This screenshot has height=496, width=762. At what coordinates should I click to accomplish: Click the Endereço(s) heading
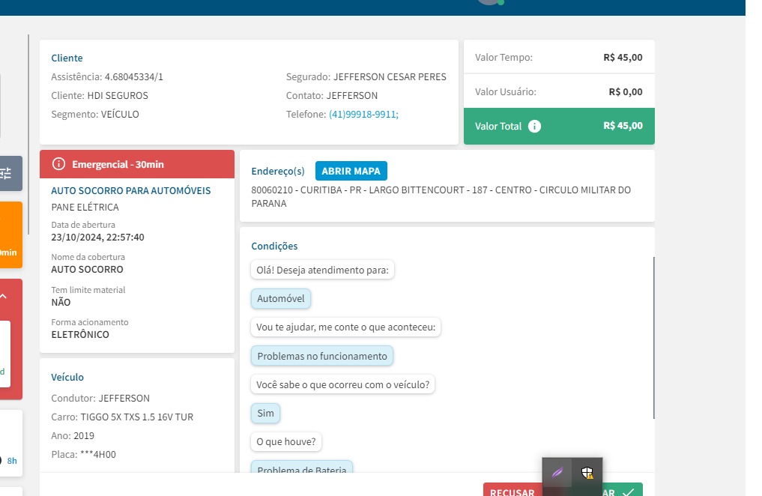click(278, 171)
